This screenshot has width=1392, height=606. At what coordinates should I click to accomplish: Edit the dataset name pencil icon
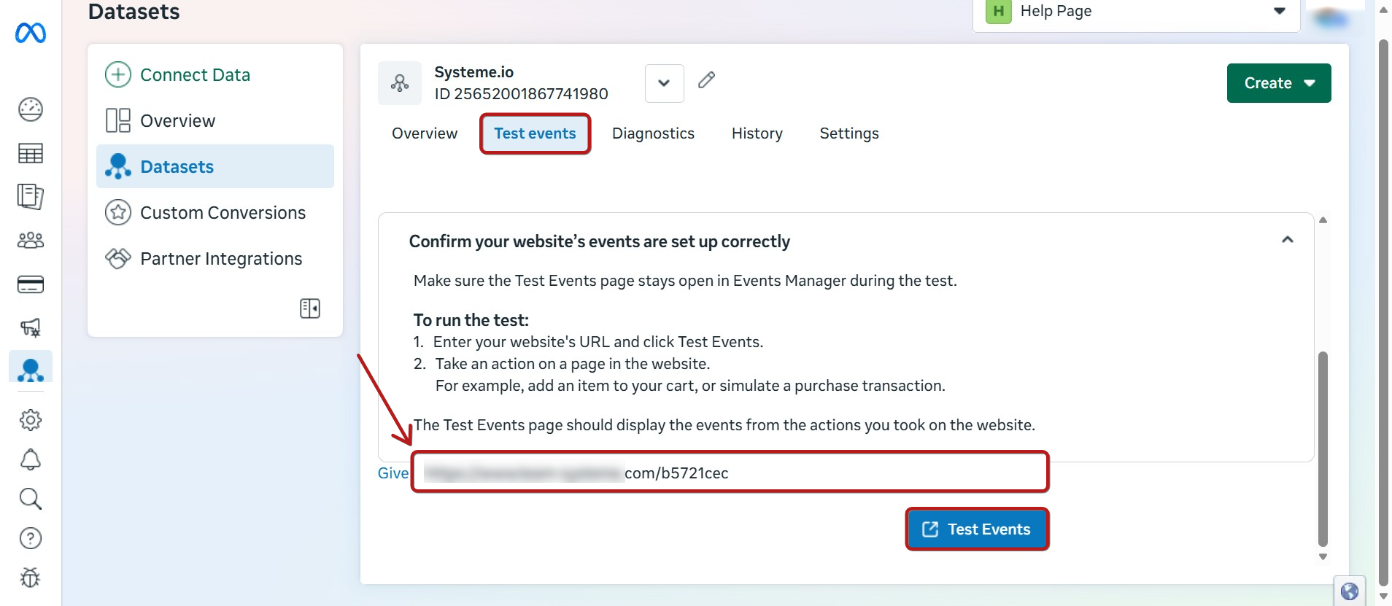pyautogui.click(x=706, y=80)
